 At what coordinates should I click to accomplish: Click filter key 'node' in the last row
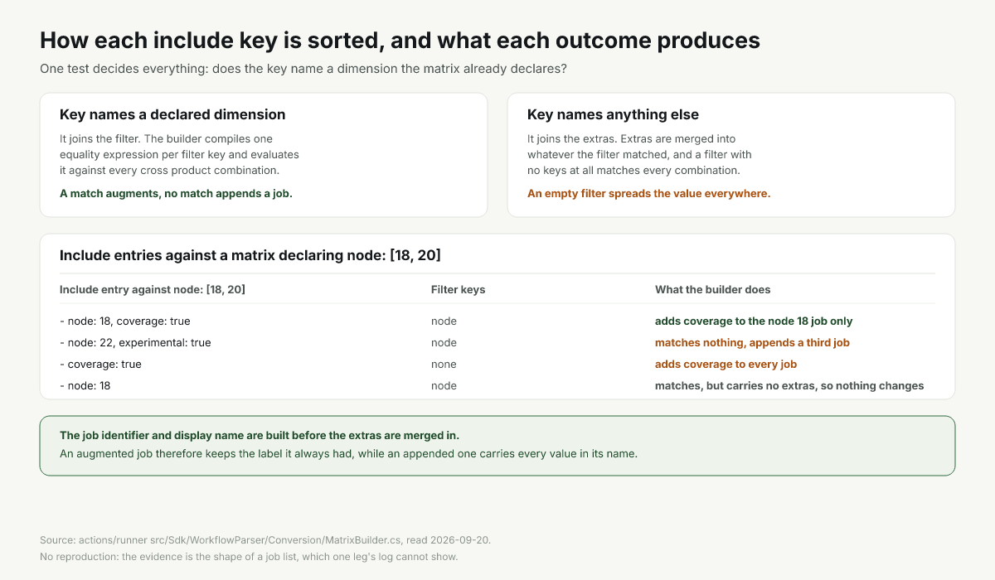click(444, 385)
